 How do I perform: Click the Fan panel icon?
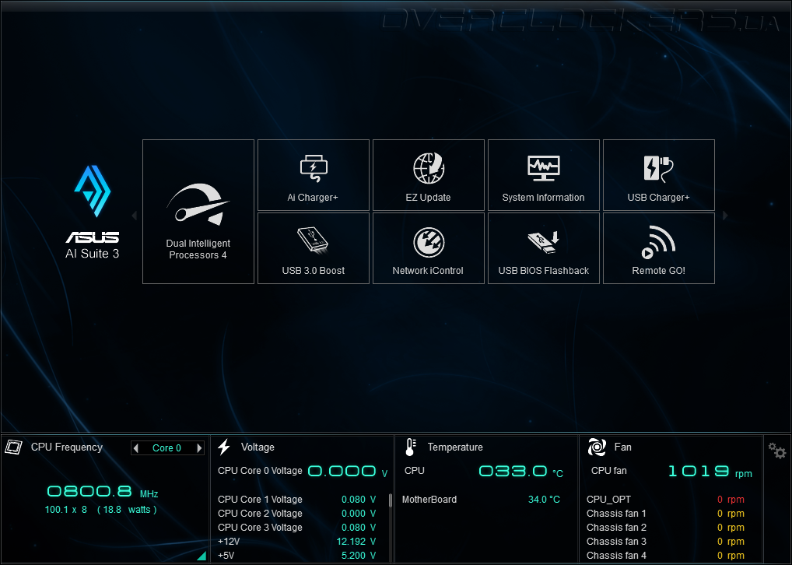pyautogui.click(x=597, y=447)
